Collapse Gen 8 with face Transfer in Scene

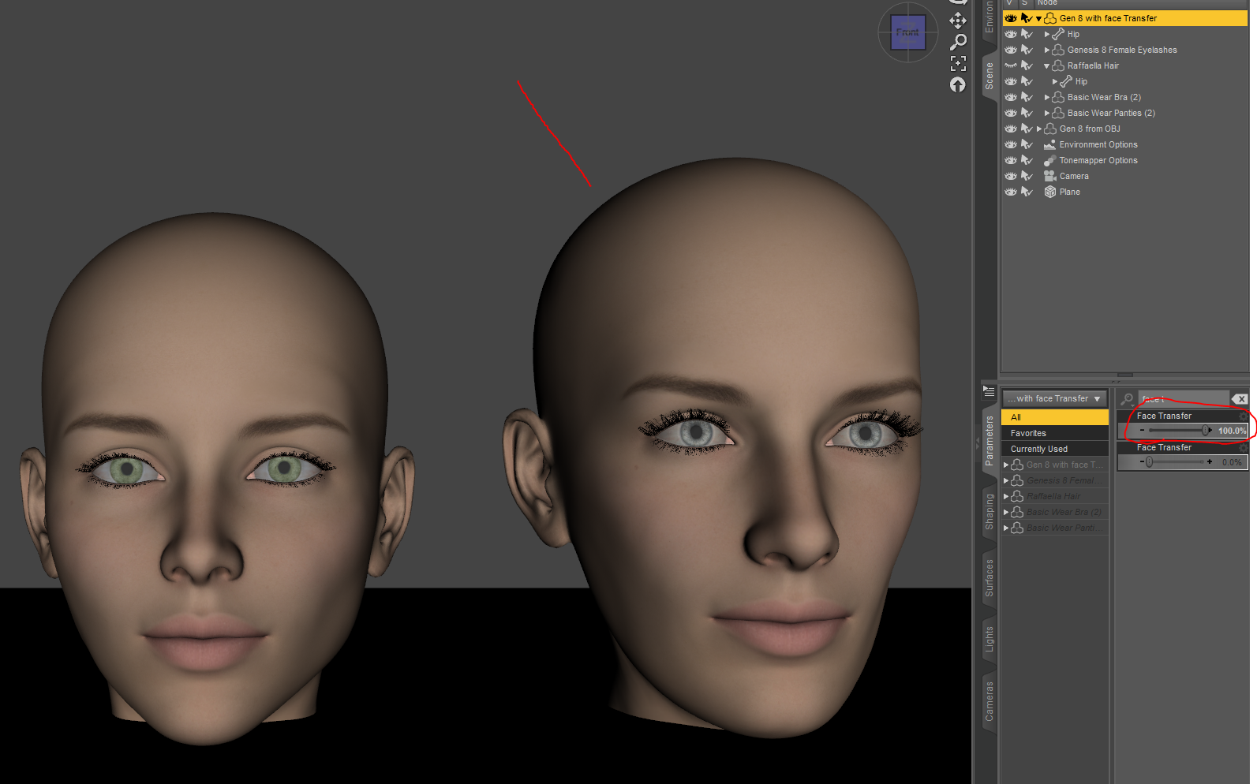coord(1038,18)
